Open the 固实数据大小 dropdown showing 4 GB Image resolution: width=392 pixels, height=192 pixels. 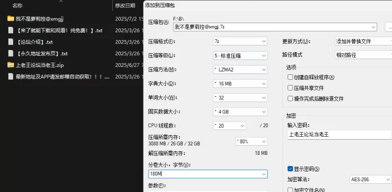[240, 112]
